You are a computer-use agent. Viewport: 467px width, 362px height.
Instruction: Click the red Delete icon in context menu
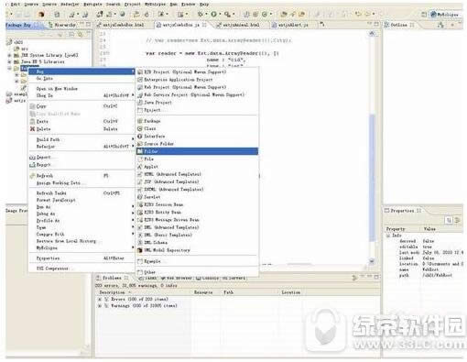click(x=32, y=129)
